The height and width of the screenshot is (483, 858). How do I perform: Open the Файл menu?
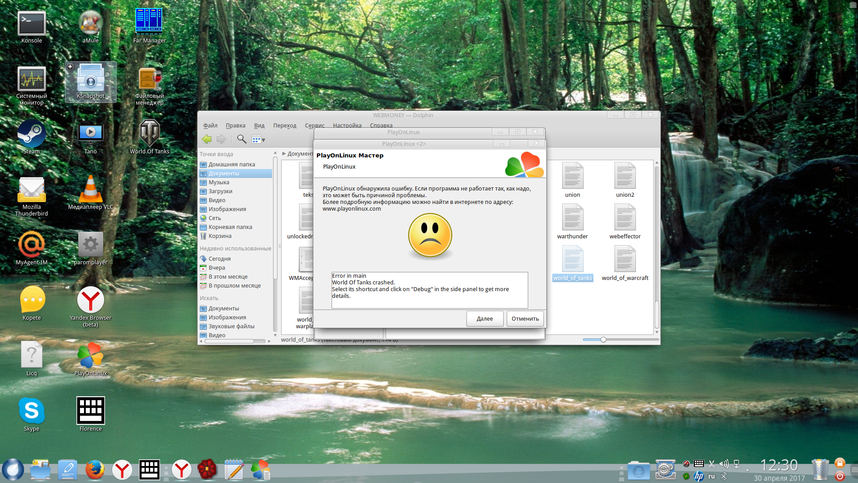[x=210, y=126]
